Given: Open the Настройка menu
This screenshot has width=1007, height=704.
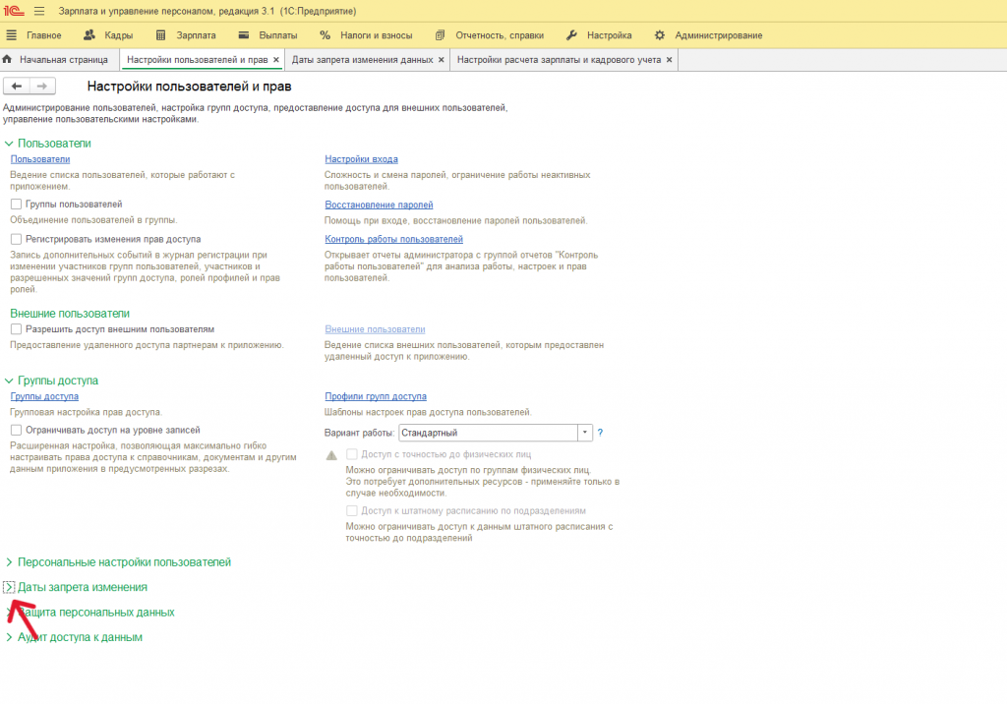Looking at the screenshot, I should (x=599, y=35).
